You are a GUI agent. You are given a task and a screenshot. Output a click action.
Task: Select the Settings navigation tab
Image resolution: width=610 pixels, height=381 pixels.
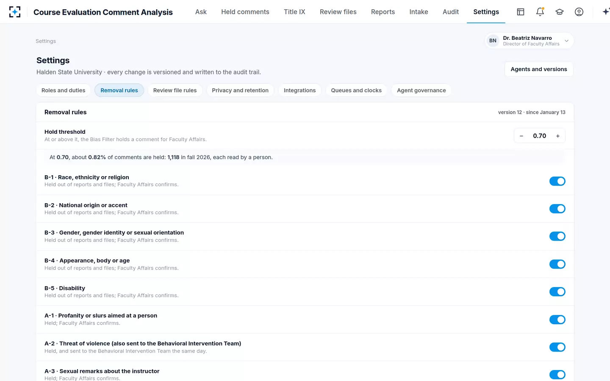click(486, 12)
